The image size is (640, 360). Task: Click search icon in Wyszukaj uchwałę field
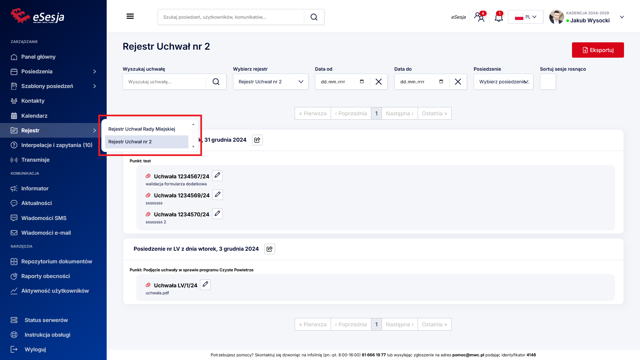216,82
